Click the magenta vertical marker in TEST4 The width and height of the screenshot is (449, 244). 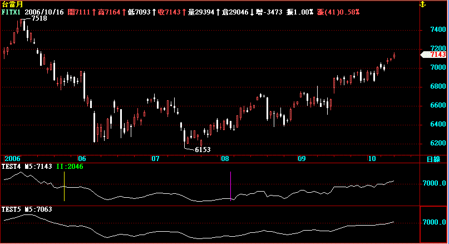pyautogui.click(x=231, y=186)
